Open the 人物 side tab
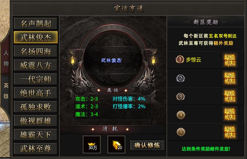This screenshot has width=247, height=159. click(x=6, y=58)
